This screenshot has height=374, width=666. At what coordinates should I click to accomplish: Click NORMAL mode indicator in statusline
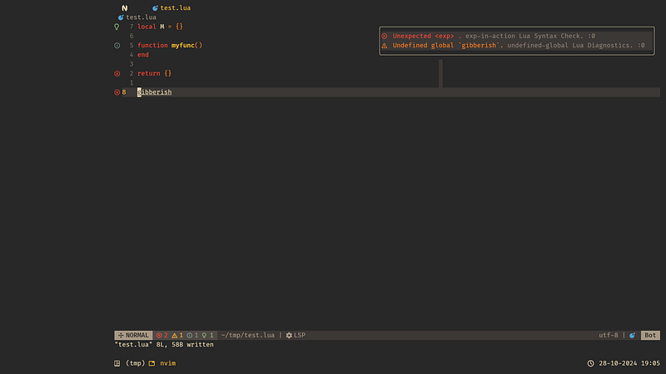(x=133, y=335)
